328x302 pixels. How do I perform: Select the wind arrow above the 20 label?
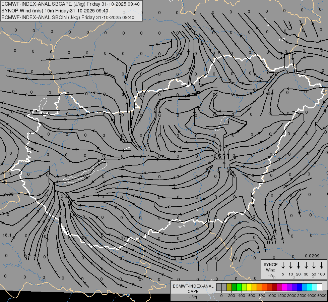point(298,265)
